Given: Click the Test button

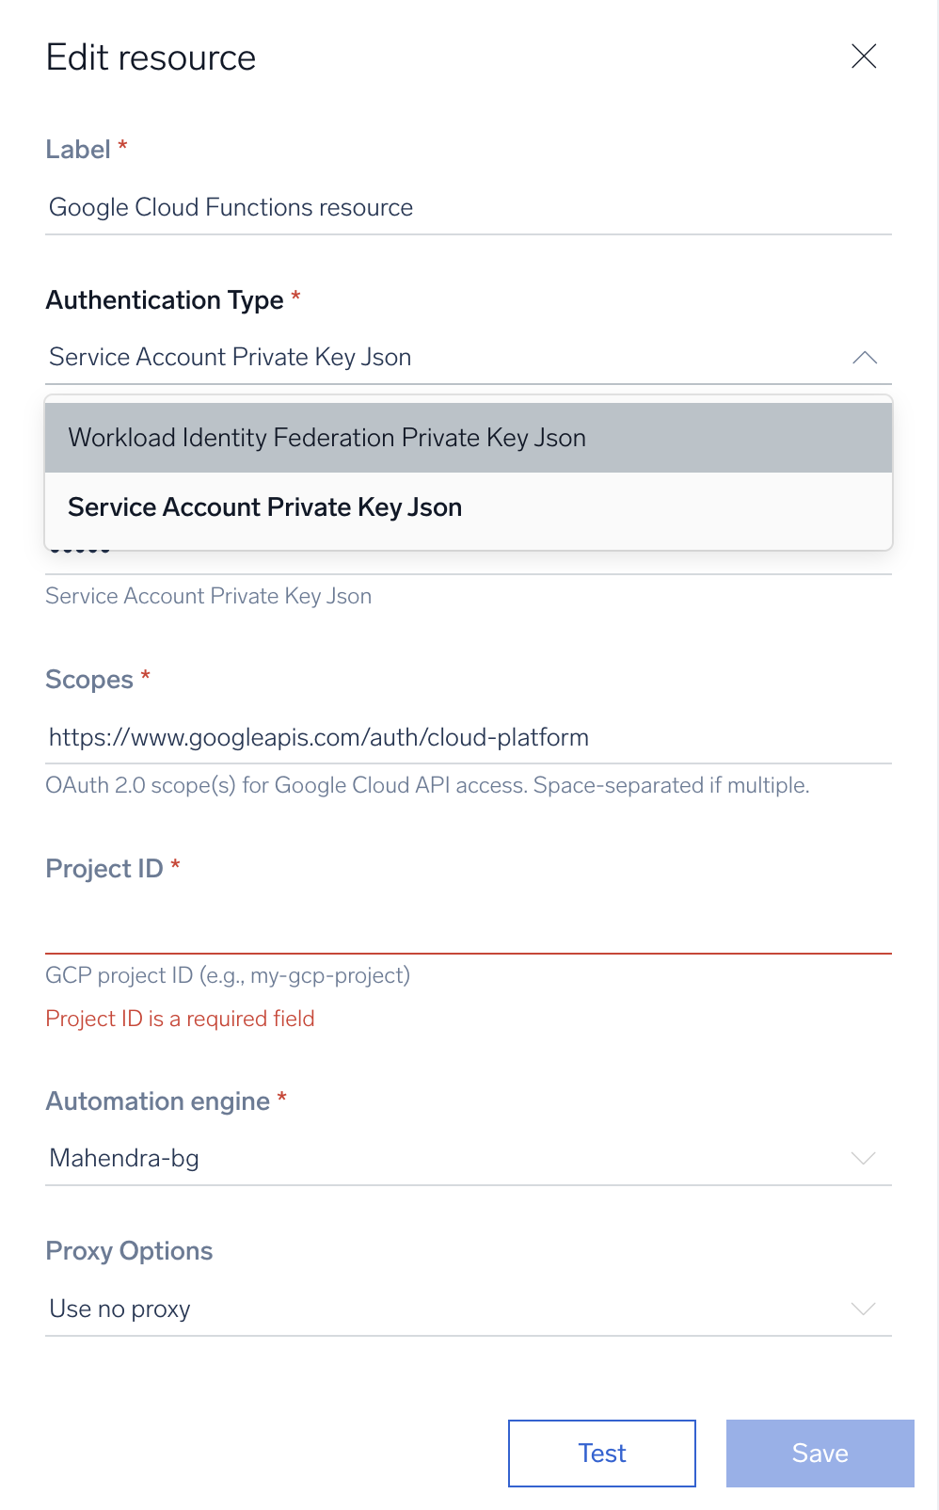Looking at the screenshot, I should tap(602, 1454).
